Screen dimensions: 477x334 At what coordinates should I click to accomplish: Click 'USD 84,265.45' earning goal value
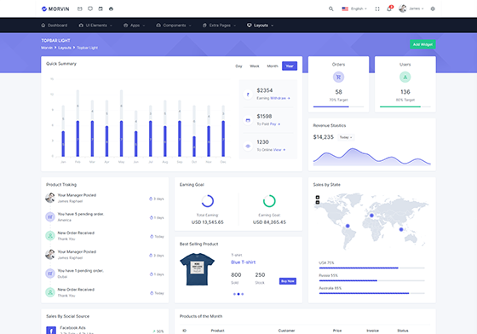[269, 222]
